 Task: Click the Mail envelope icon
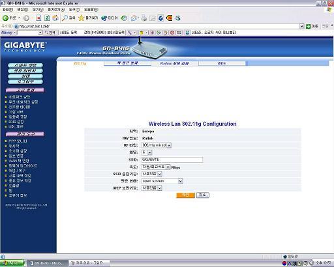tap(134, 18)
